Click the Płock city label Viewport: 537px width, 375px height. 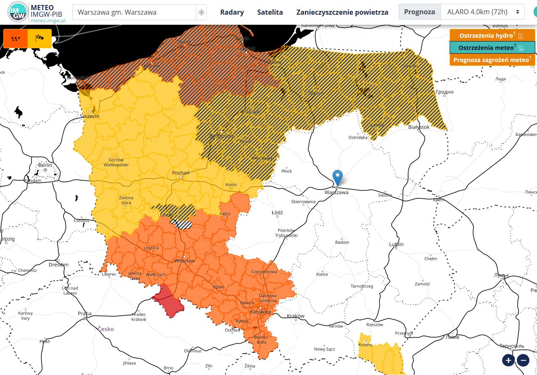point(287,171)
